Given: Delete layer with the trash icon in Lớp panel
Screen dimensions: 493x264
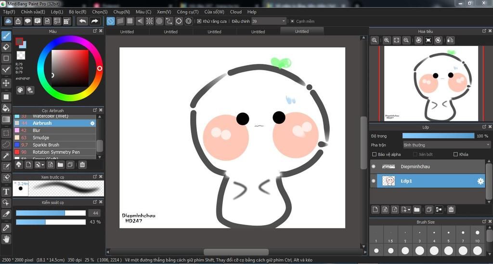Looking at the screenshot, I should [x=451, y=209].
